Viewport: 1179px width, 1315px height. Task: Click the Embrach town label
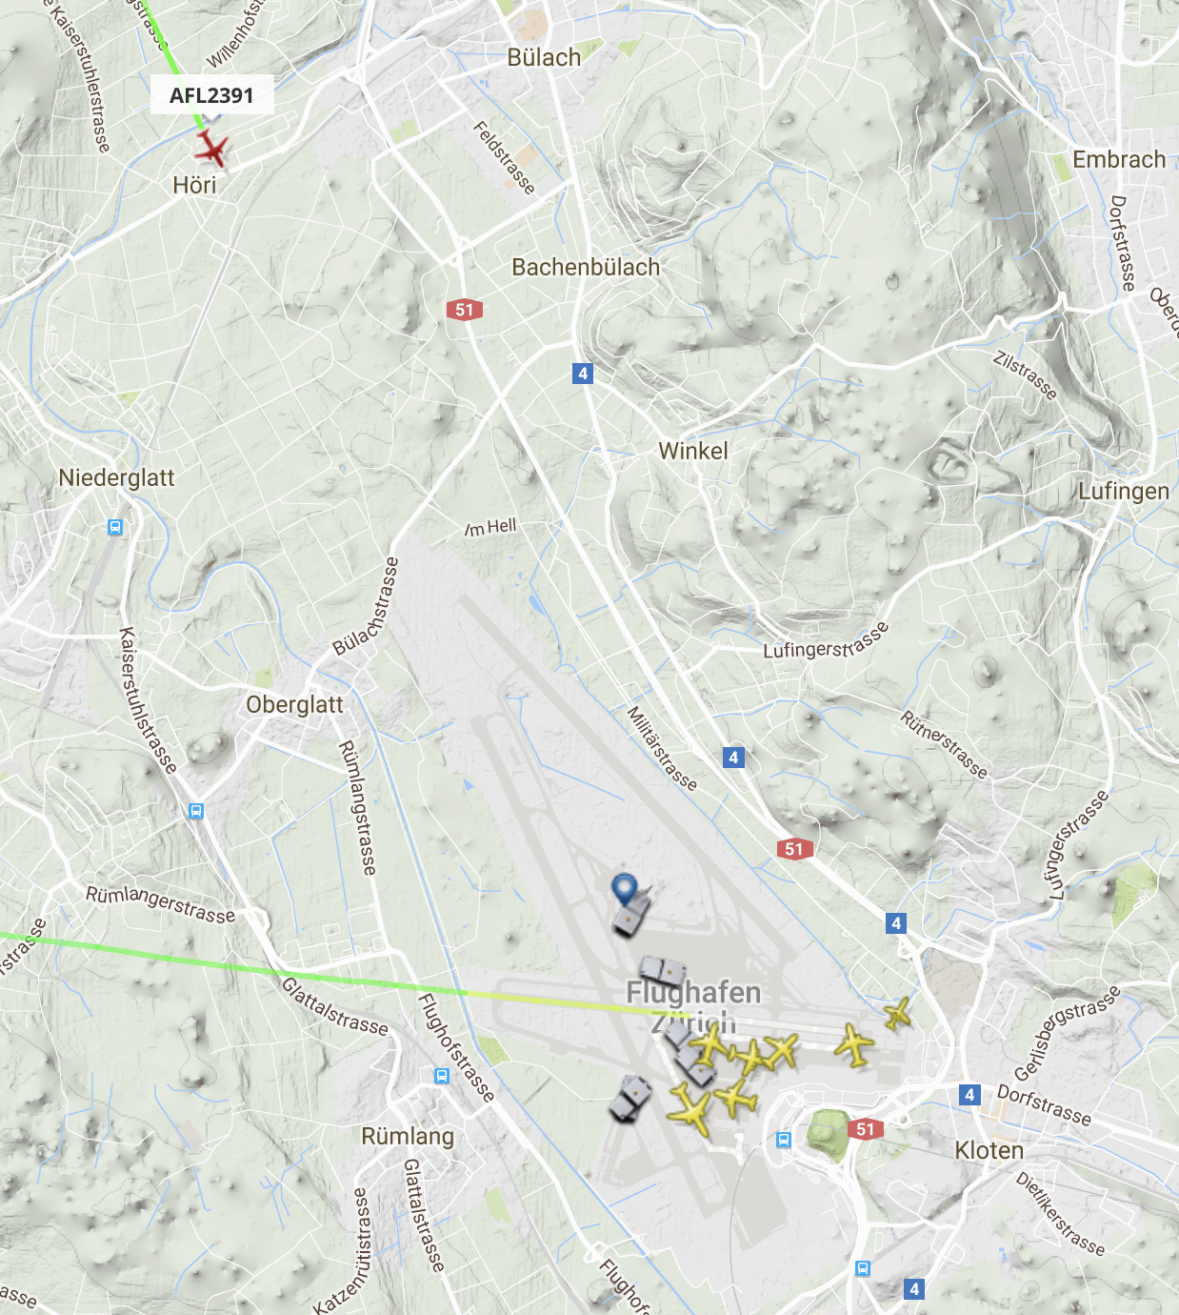pos(1119,159)
